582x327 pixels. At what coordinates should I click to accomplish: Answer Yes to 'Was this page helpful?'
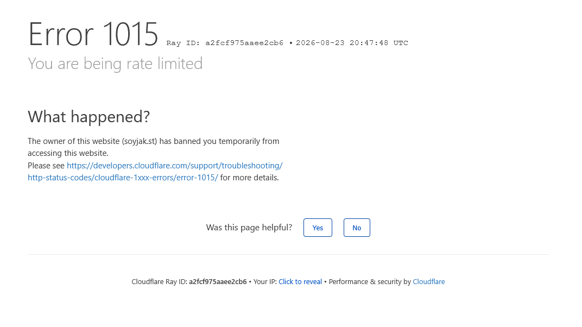[x=318, y=228]
